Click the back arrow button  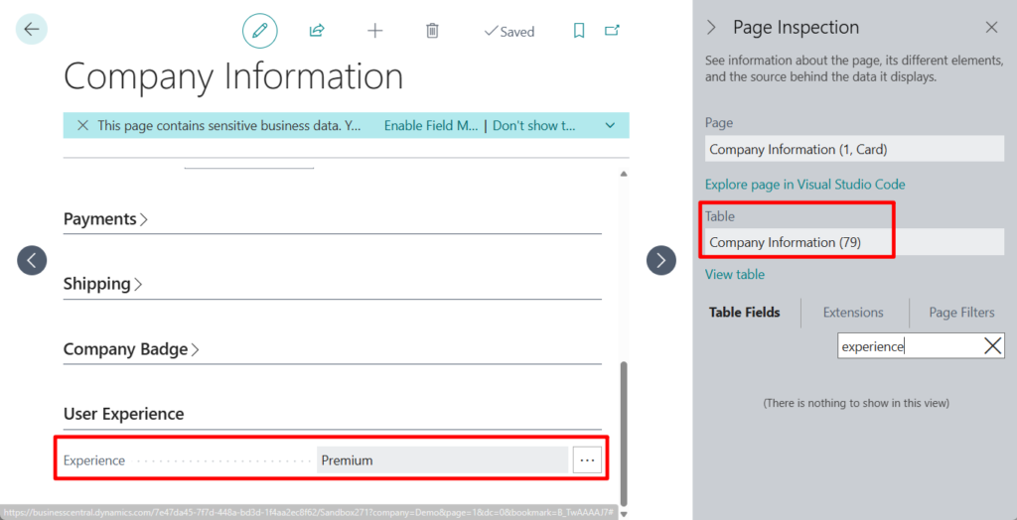tap(32, 30)
